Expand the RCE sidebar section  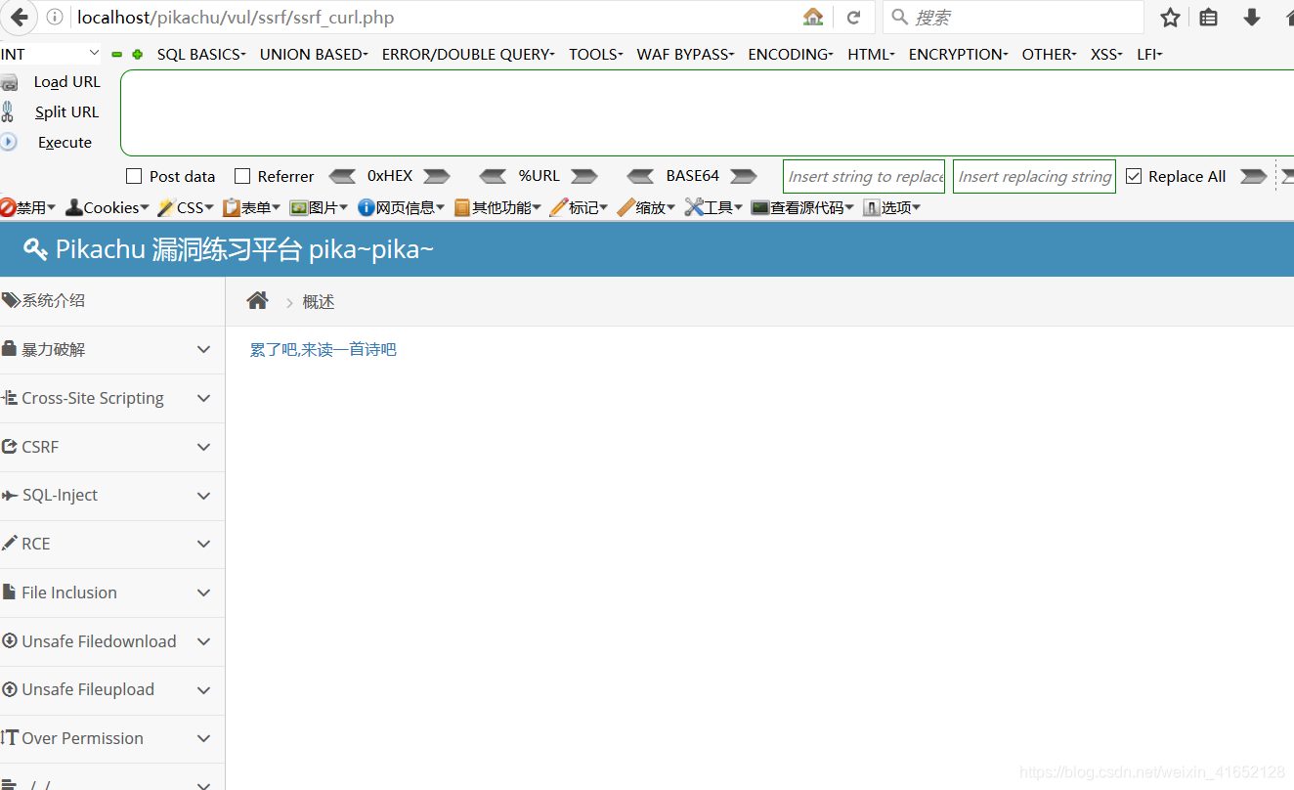[x=112, y=544]
